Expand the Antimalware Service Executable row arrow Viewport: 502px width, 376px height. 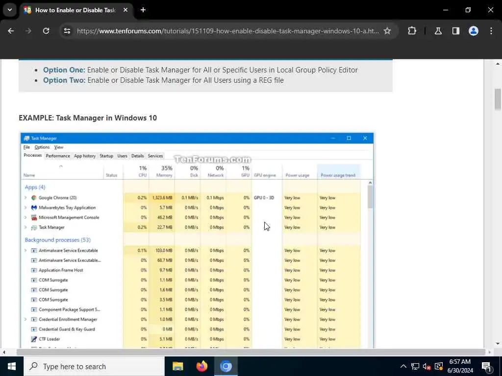[25, 250]
